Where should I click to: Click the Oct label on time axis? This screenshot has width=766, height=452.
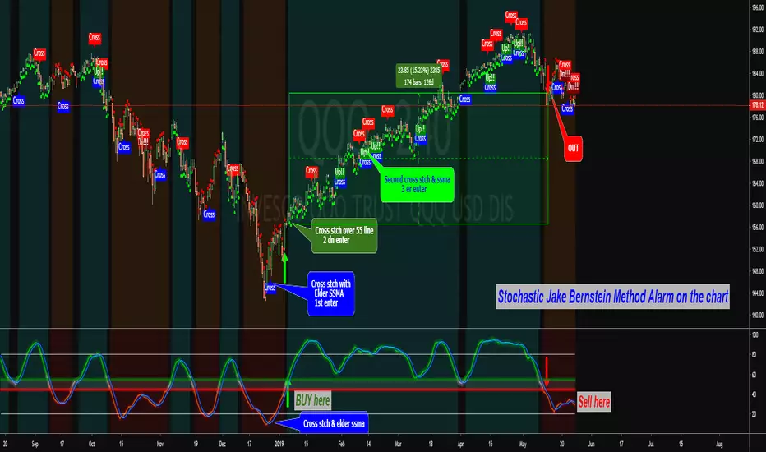91,444
